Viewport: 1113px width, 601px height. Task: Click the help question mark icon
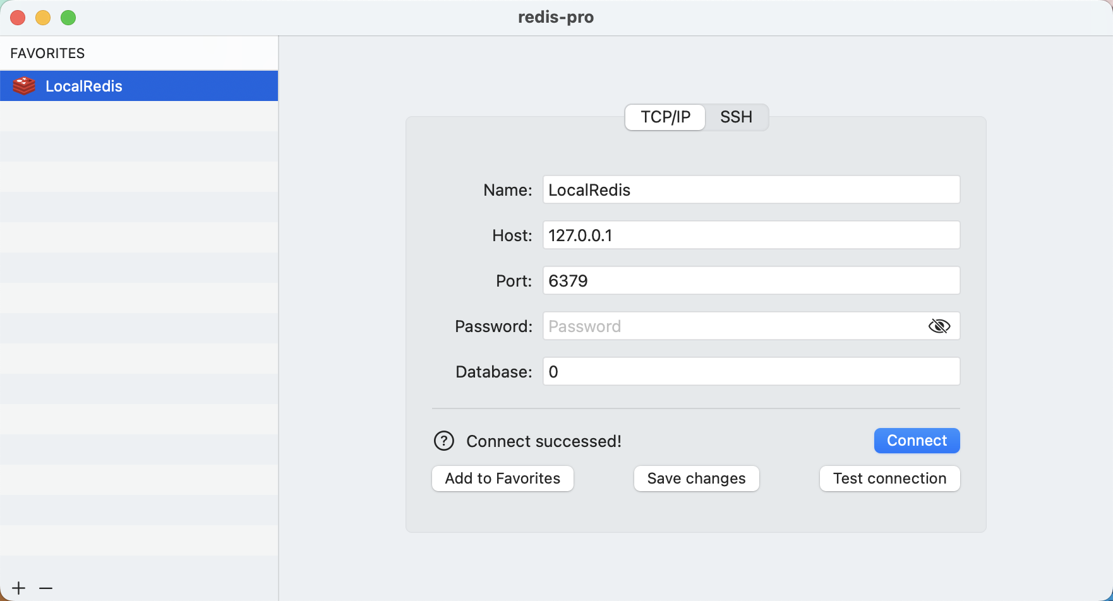[x=444, y=441]
